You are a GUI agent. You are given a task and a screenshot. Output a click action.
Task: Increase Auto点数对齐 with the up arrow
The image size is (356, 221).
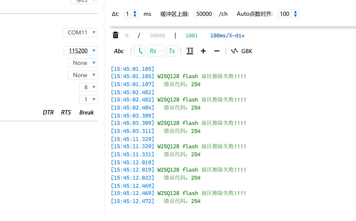295,12
